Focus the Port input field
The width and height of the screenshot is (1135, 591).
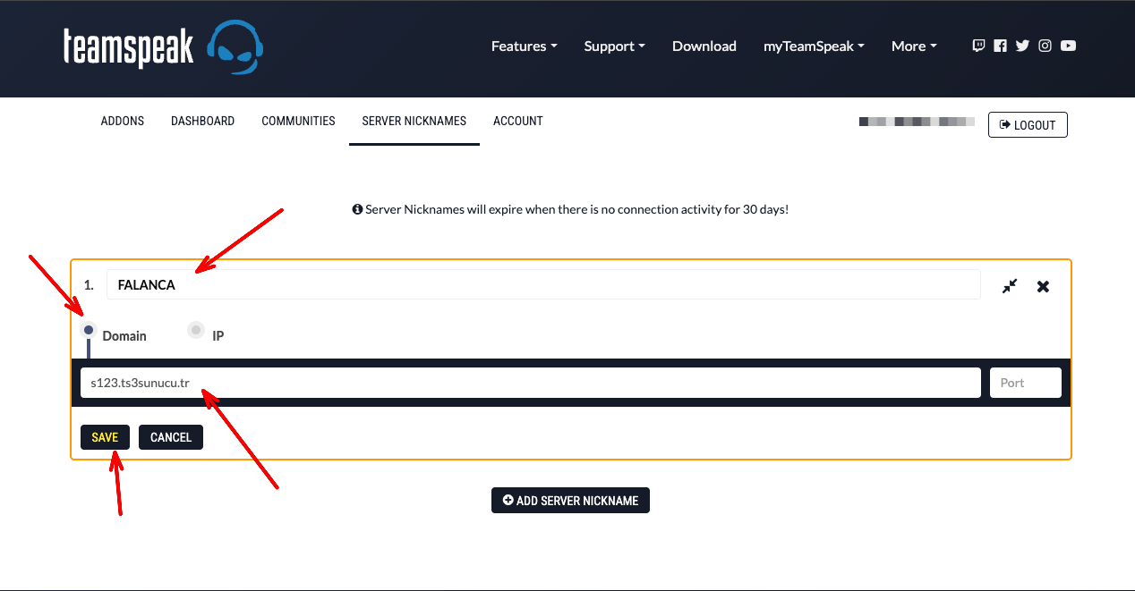(1026, 383)
